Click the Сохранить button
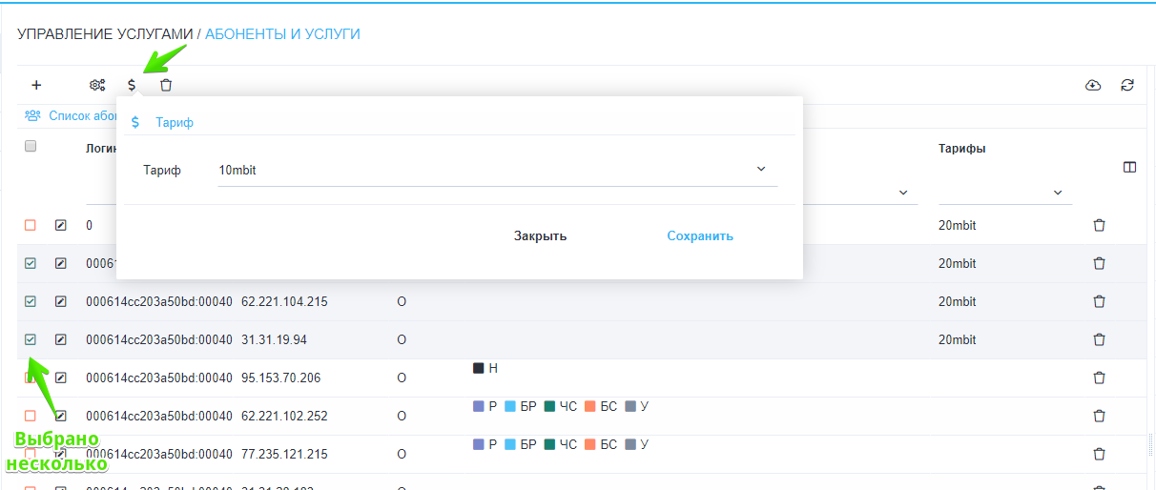This screenshot has height=490, width=1156. tap(699, 235)
